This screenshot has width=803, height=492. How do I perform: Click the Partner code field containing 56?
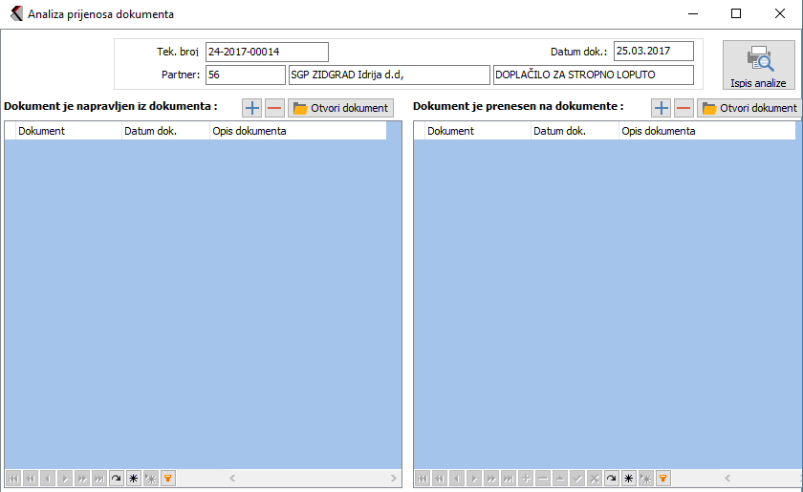pos(244,75)
